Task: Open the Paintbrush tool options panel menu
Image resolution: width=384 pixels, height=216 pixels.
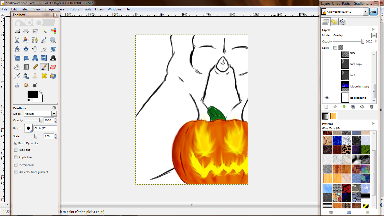Action: coord(54,108)
